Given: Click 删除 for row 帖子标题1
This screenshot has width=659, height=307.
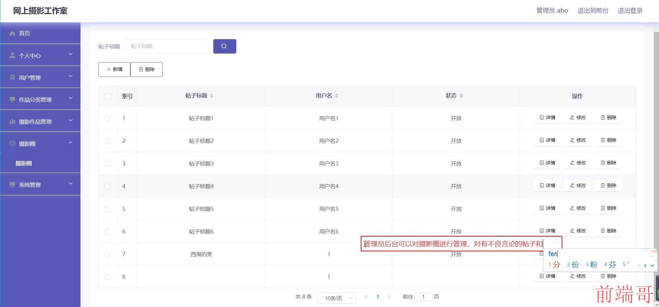Looking at the screenshot, I should point(608,117).
